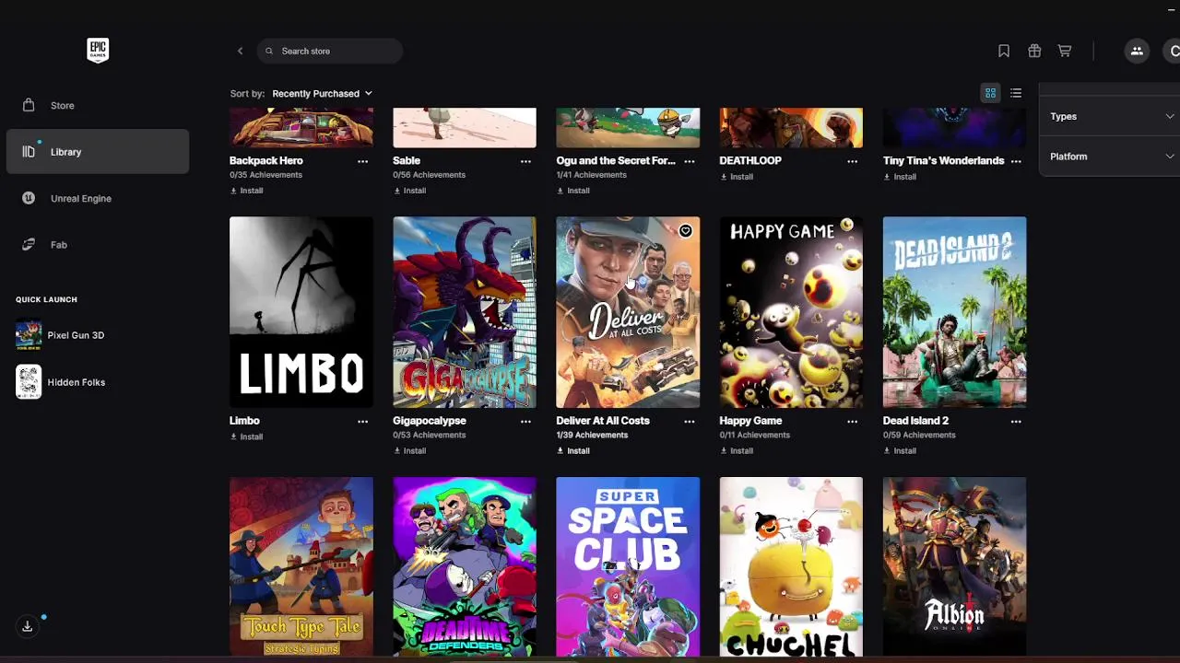Install Tiny Tina's Wonderlands

tap(899, 177)
